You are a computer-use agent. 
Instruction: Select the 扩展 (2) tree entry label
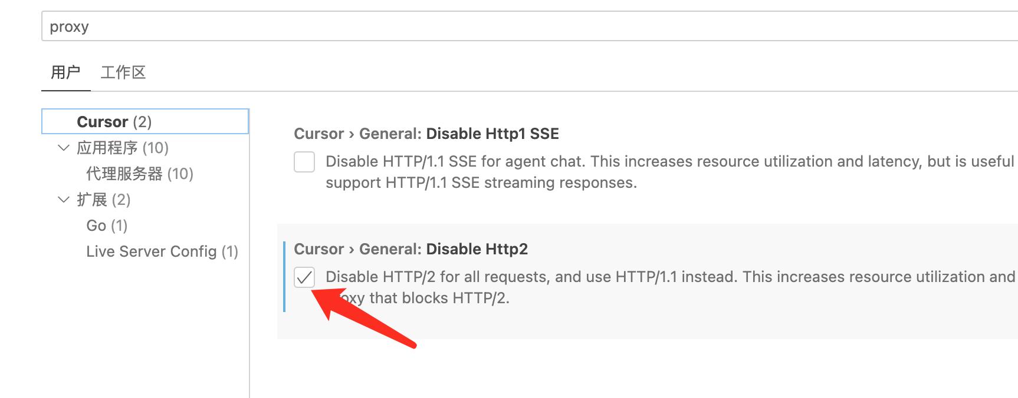coord(104,200)
